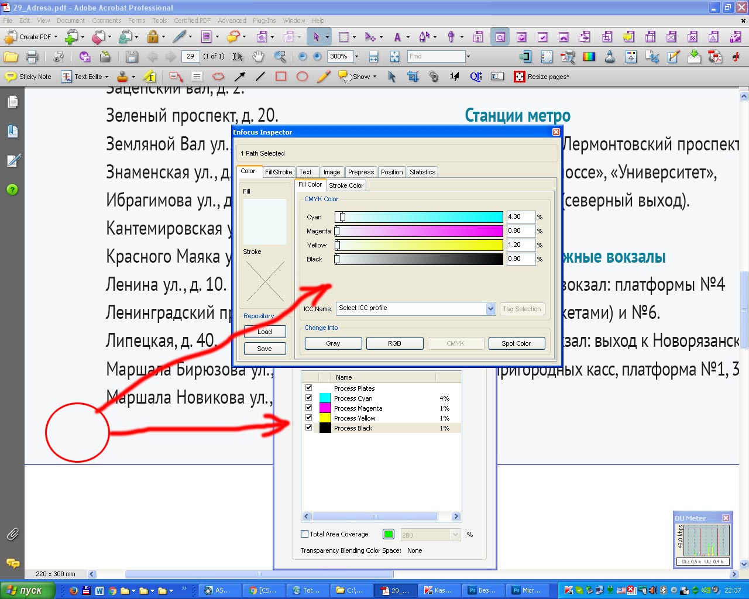Open the Bookmarks panel in the sidebar
Image resolution: width=749 pixels, height=599 pixels.
click(x=12, y=131)
